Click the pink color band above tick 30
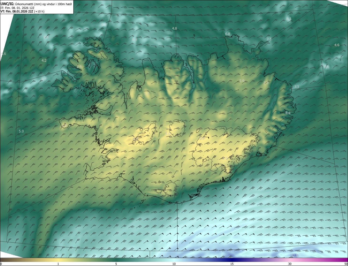The width and height of the screenshot is (348, 266). coord(290,260)
